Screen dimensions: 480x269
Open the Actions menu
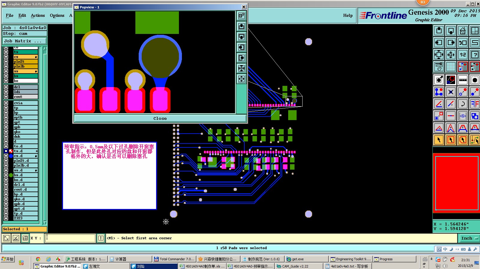38,15
